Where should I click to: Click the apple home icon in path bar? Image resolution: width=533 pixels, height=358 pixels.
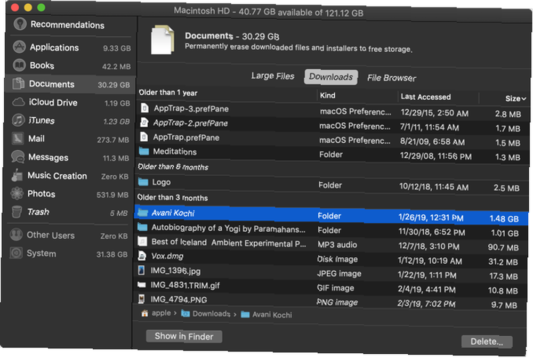click(144, 313)
